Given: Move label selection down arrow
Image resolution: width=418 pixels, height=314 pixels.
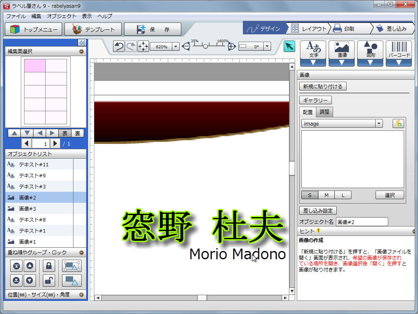Looking at the screenshot, I should coord(27,133).
